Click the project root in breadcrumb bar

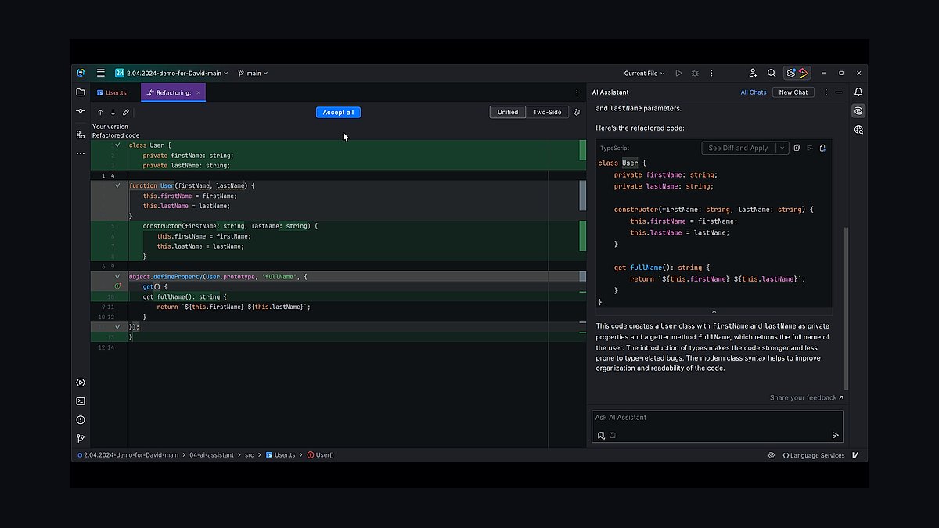point(128,455)
